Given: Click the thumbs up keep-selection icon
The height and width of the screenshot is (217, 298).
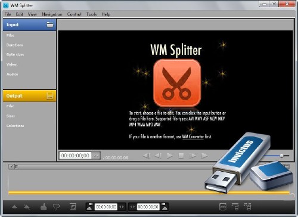Looking at the screenshot, I should click(x=44, y=207).
